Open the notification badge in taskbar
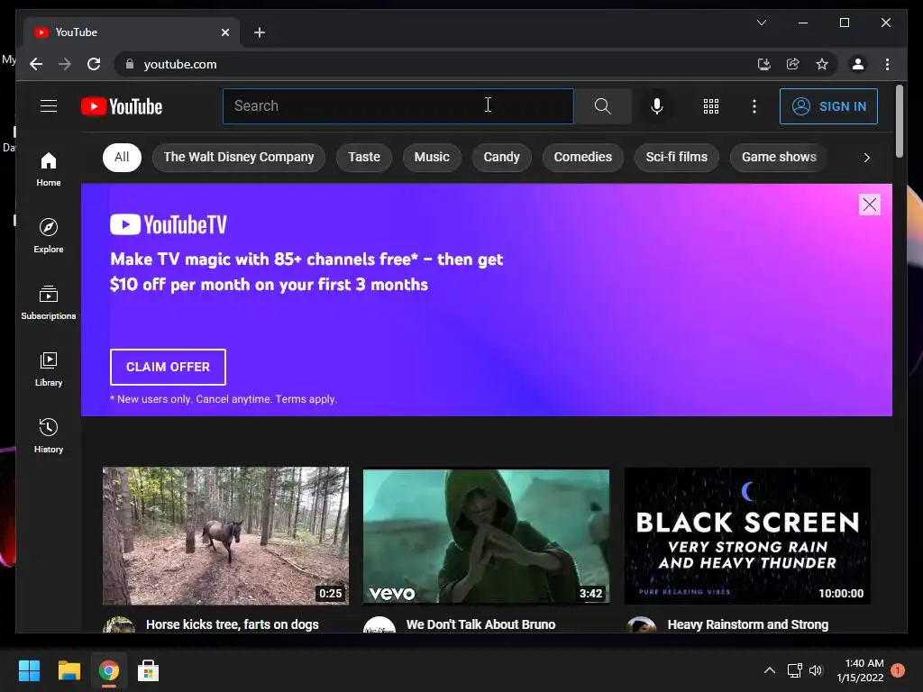The height and width of the screenshot is (692, 923). (x=898, y=670)
